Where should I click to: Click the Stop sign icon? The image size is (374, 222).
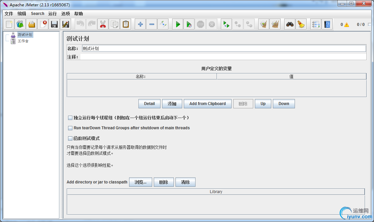point(201,24)
